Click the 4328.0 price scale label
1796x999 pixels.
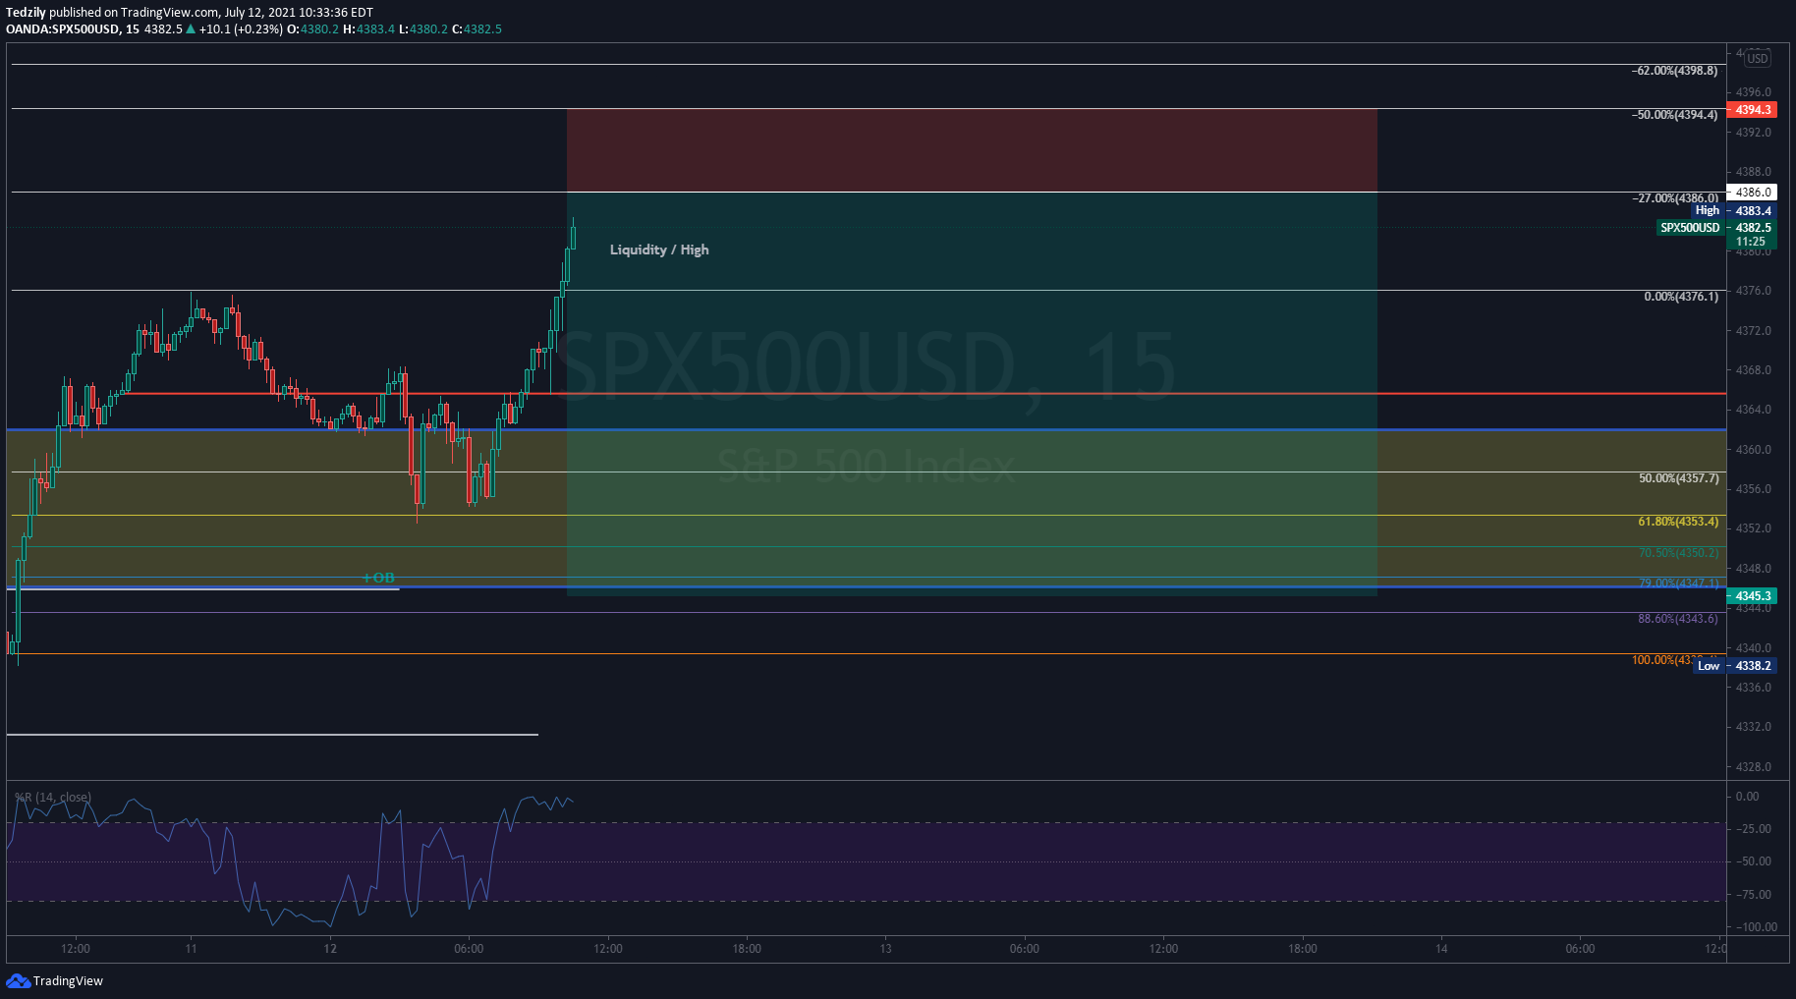1754,767
